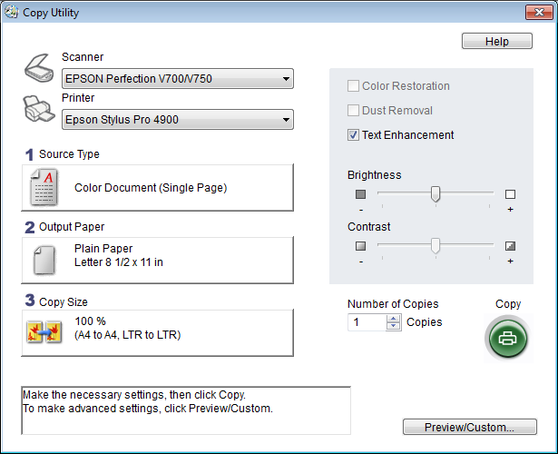Image resolution: width=558 pixels, height=454 pixels.
Task: Click the green Copy print button
Action: 507,339
